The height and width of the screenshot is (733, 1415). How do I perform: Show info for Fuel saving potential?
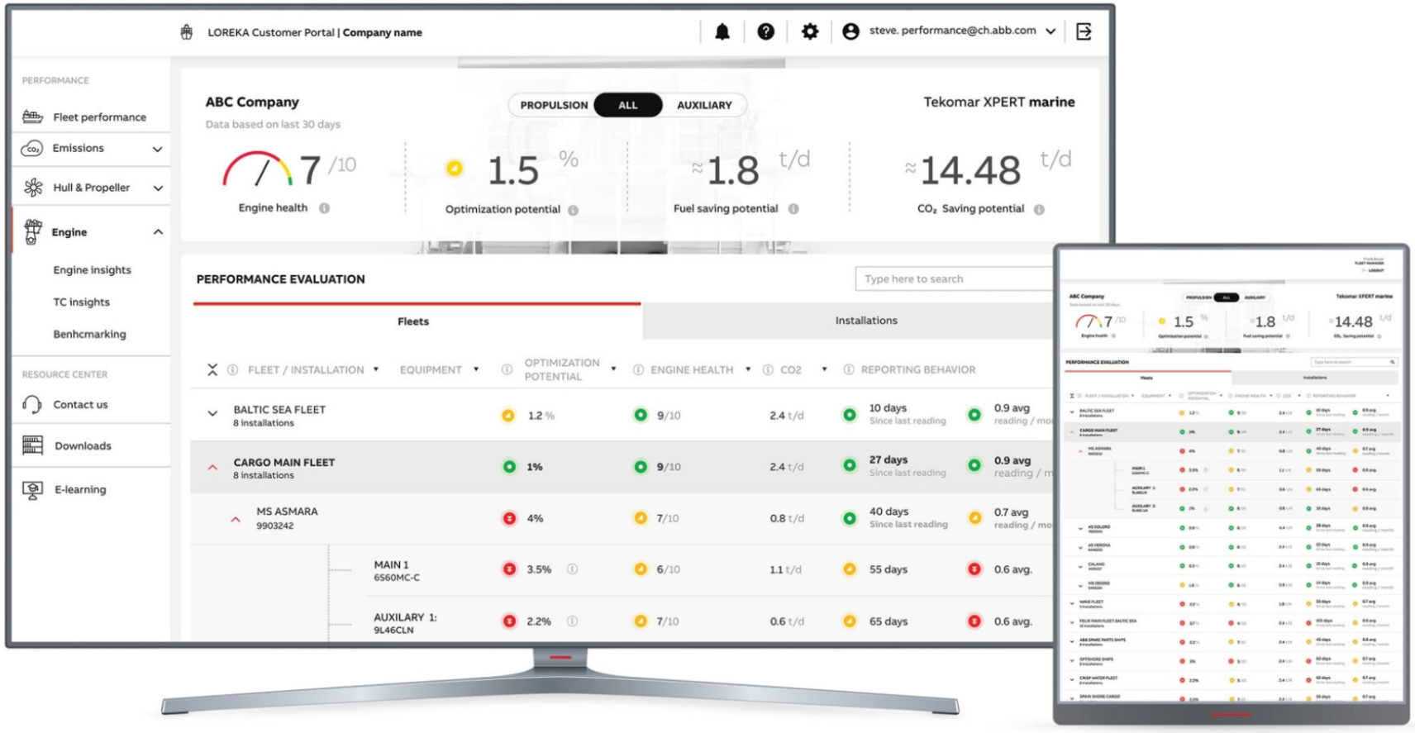tap(793, 209)
